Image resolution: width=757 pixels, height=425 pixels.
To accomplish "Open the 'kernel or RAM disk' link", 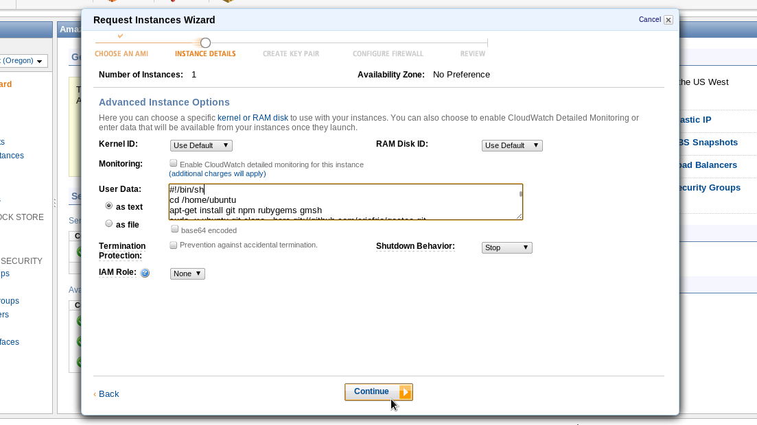I will point(253,118).
